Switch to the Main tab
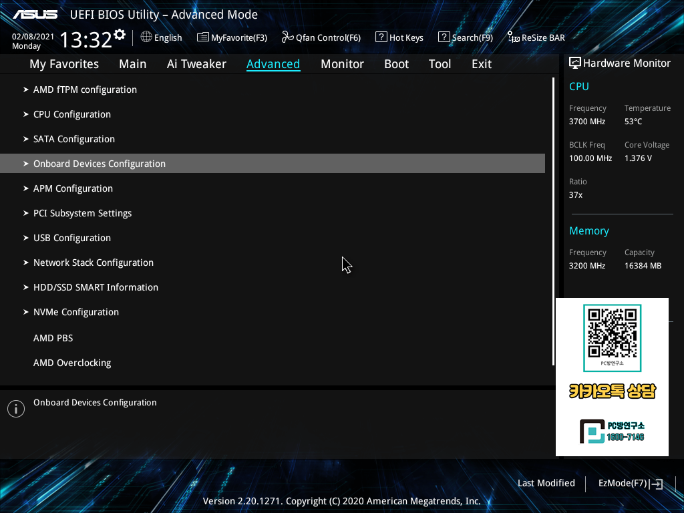Viewport: 684px width, 513px height. click(133, 64)
